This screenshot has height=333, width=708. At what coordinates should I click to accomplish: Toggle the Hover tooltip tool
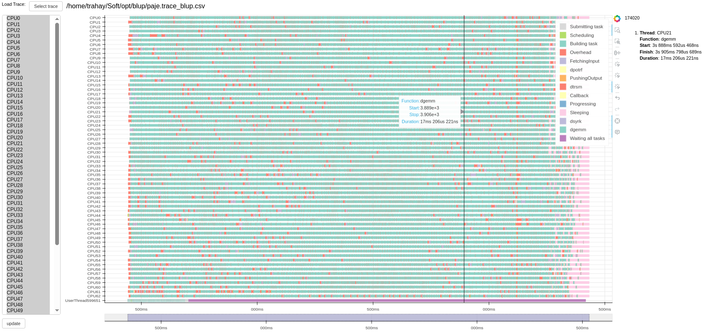pyautogui.click(x=617, y=132)
